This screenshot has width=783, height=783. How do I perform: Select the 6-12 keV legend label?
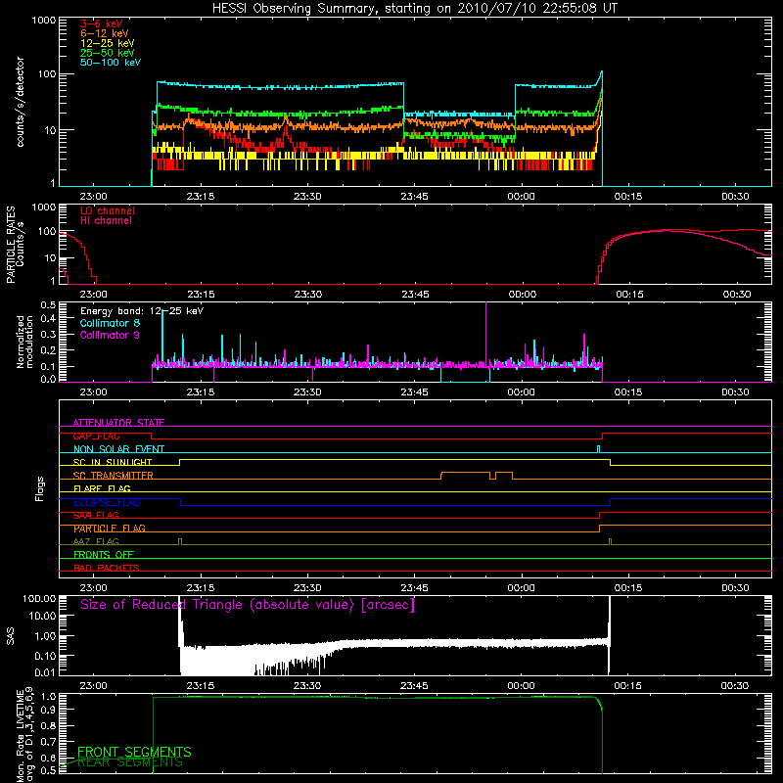(105, 33)
